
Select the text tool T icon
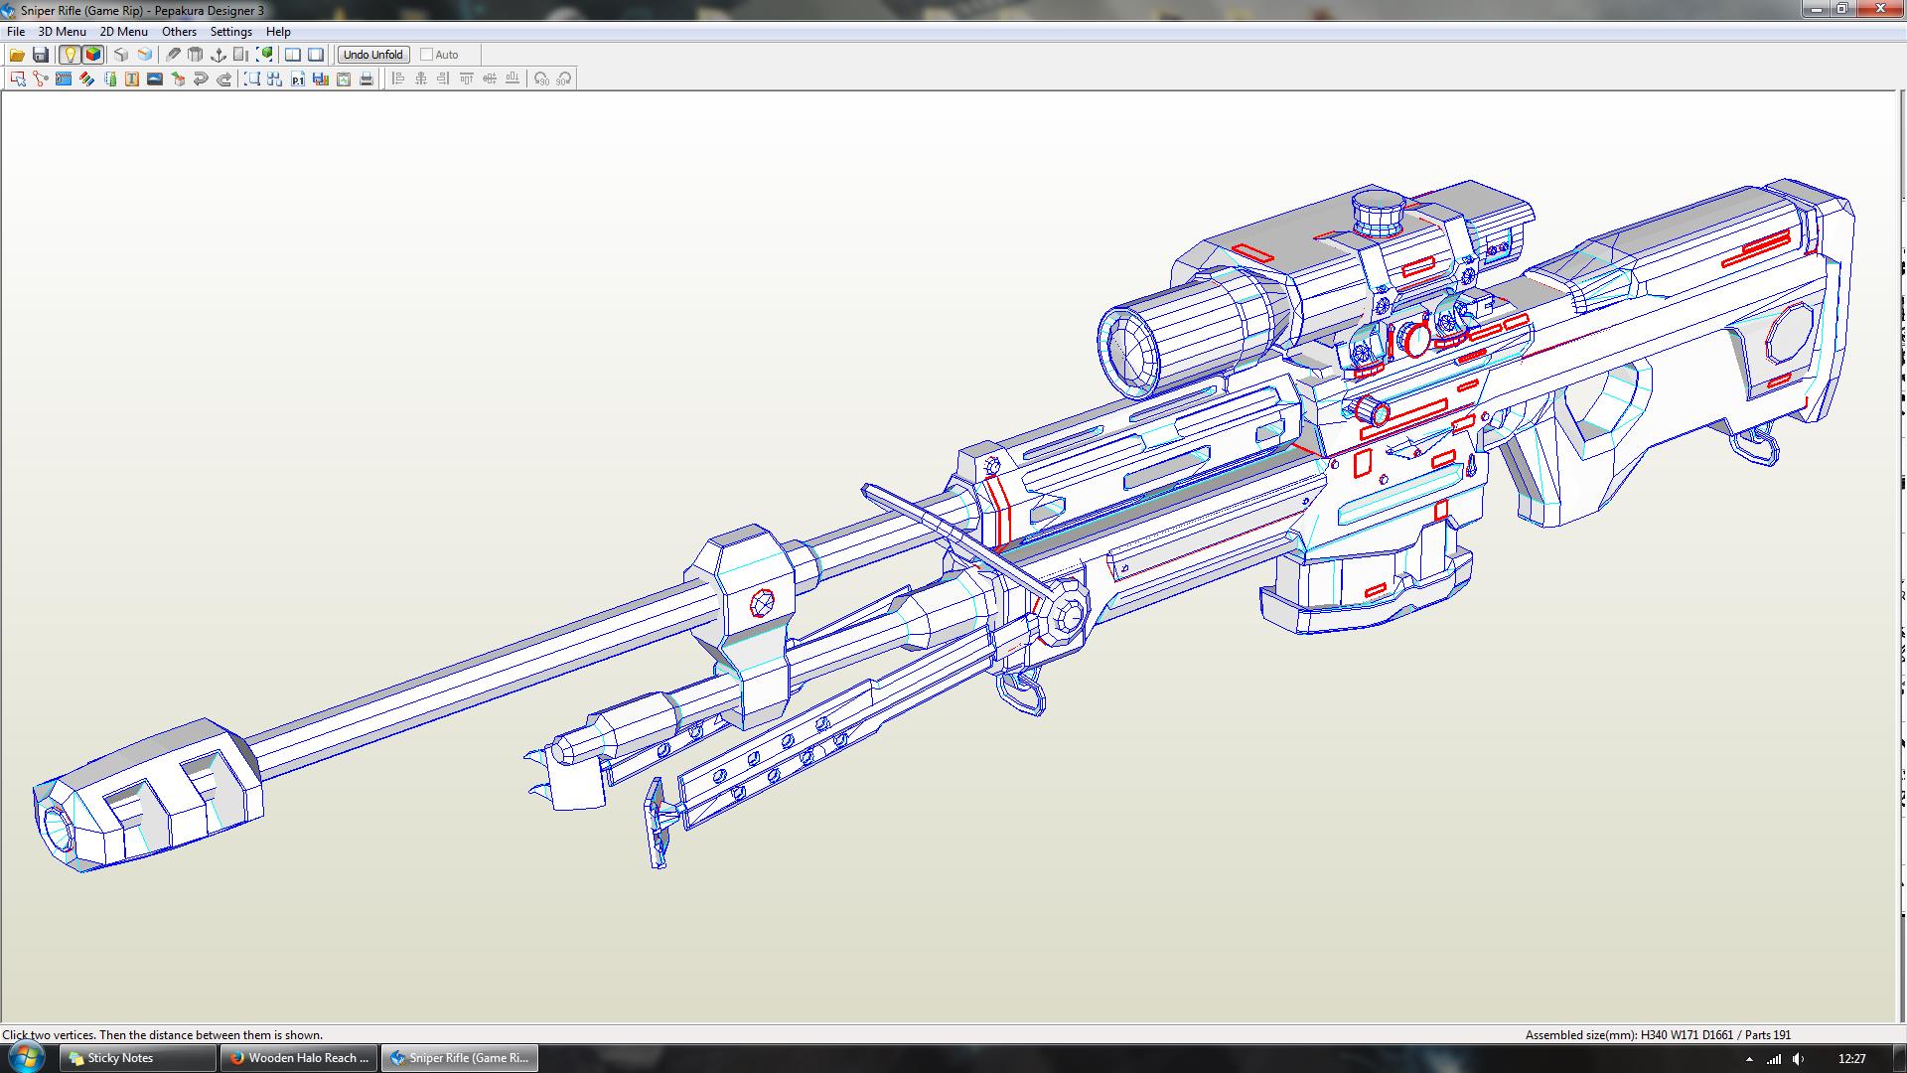(x=132, y=78)
